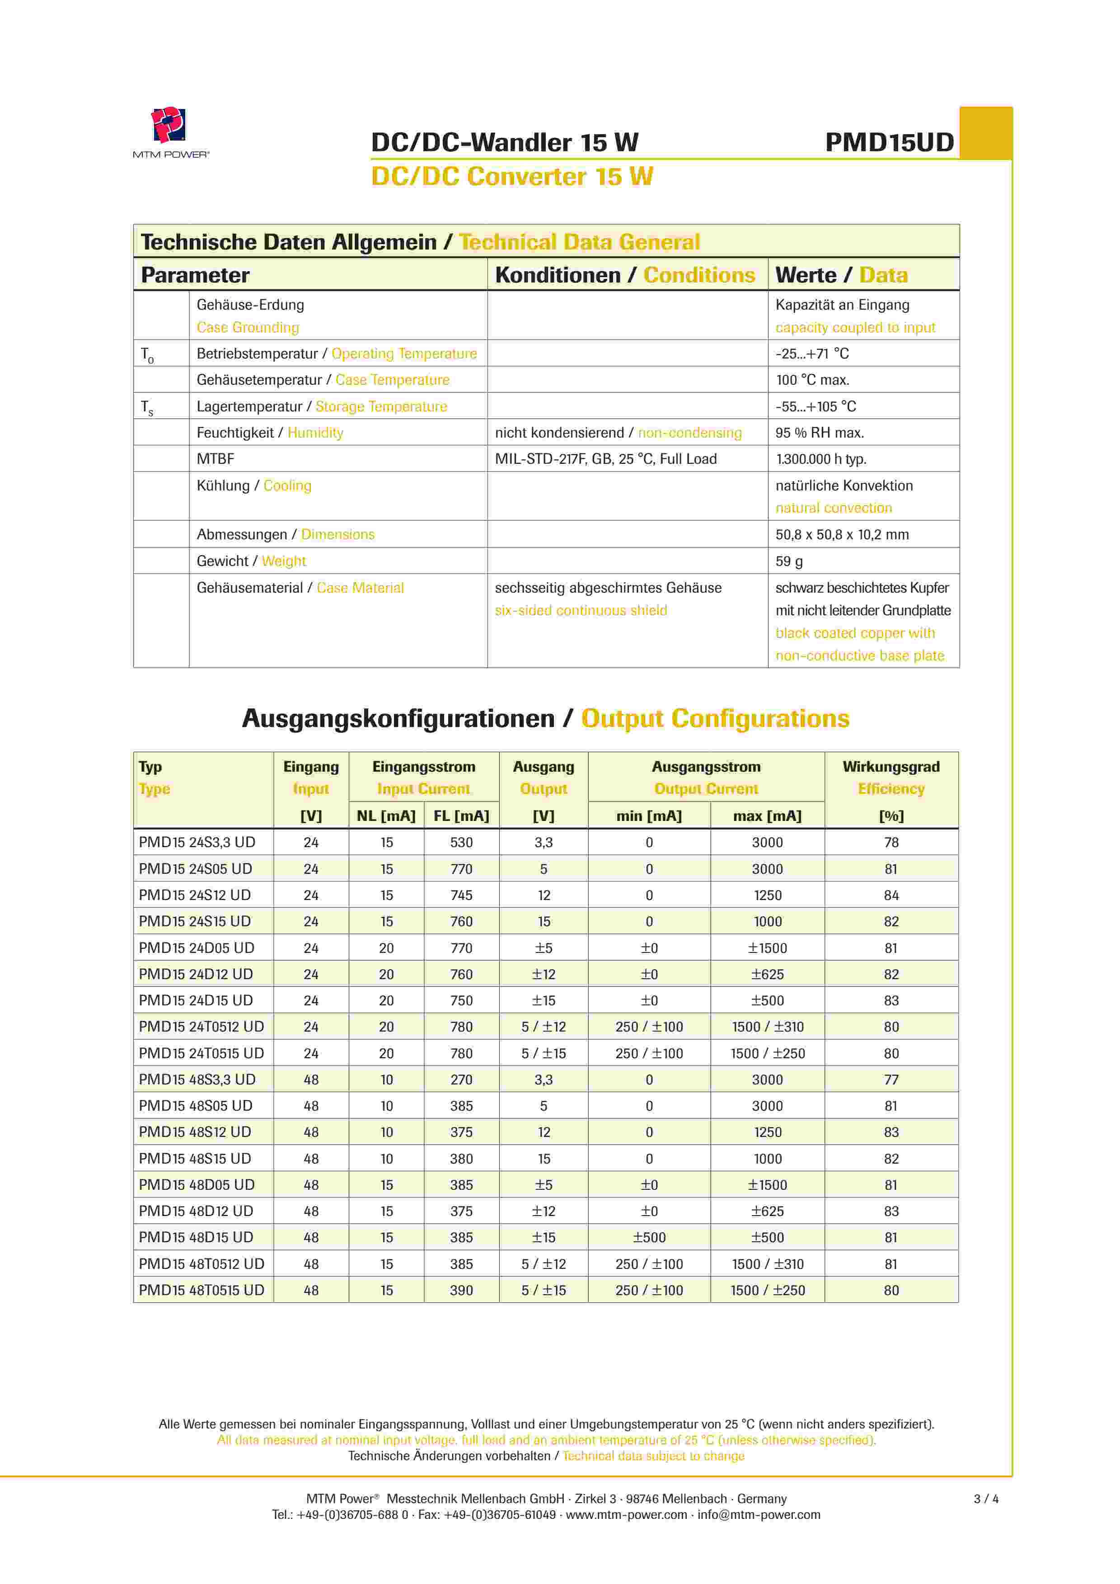The height and width of the screenshot is (1584, 1120).
Task: Click the Wirkungsgrad Efficiency column header
Action: 891,778
